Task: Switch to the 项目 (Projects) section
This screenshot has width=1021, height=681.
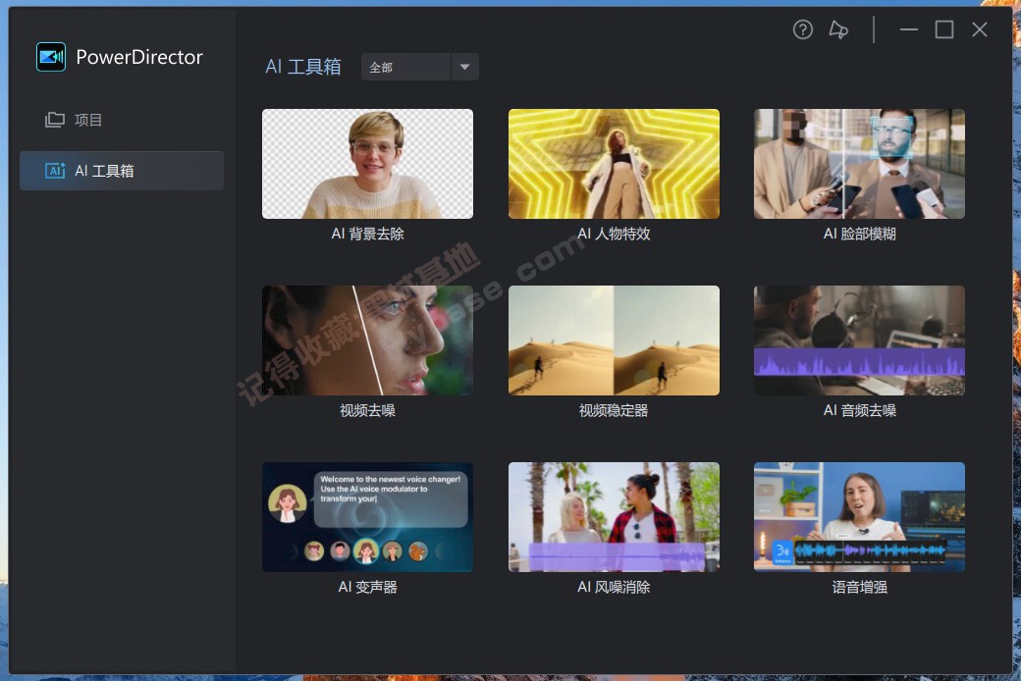Action: point(88,120)
